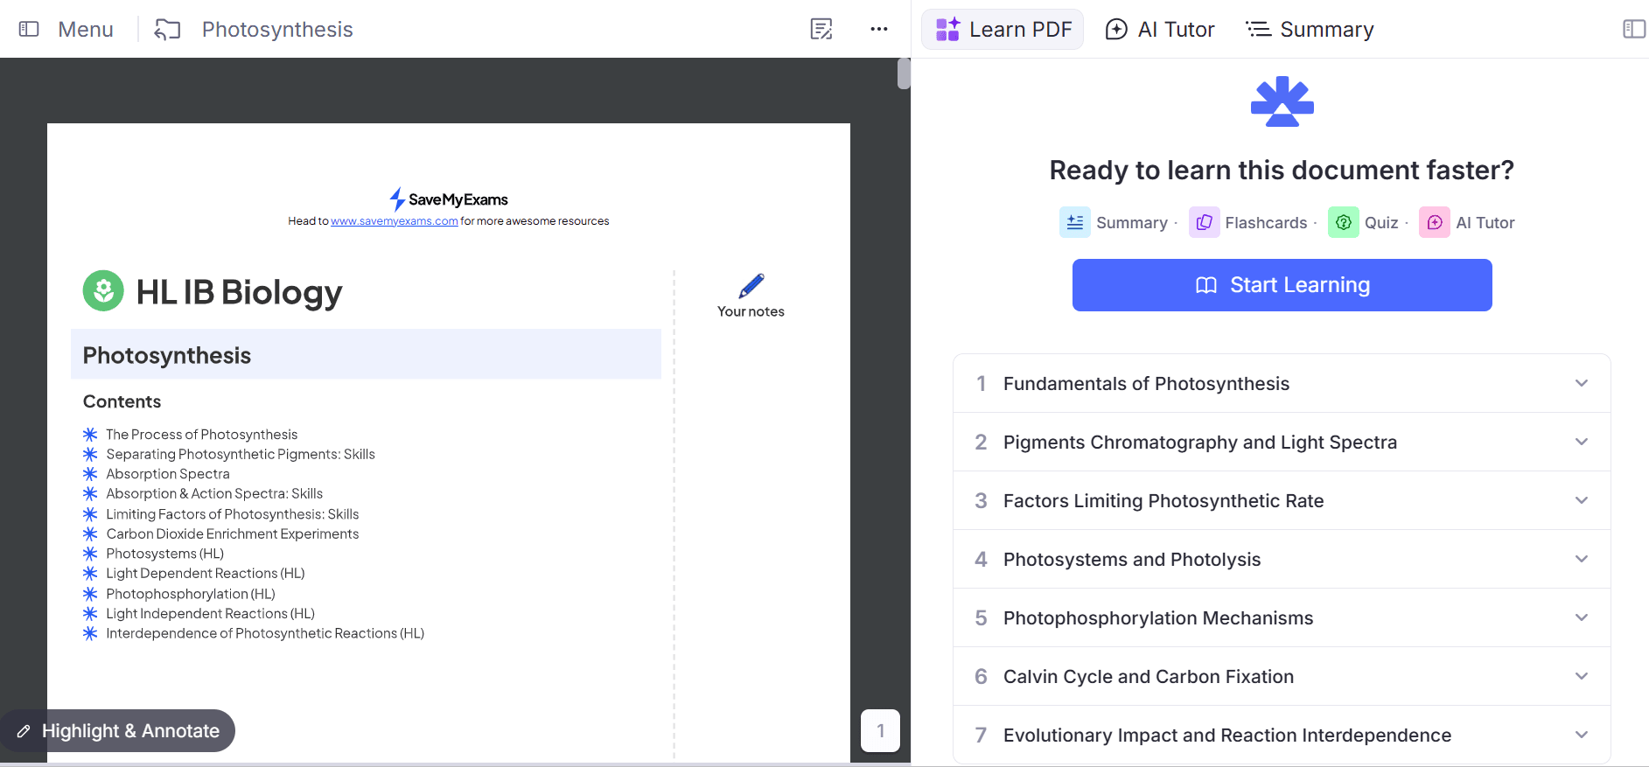Click the Your notes pencil icon
This screenshot has height=767, width=1649.
click(x=751, y=285)
